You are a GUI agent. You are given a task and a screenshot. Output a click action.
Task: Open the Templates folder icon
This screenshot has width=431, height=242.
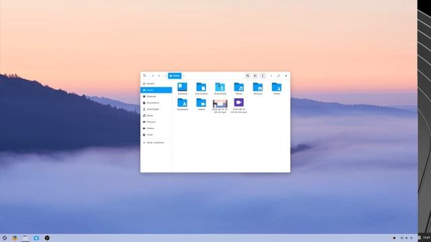[x=183, y=103]
